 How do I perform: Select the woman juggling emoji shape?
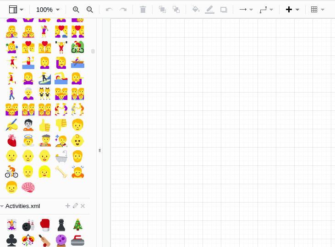pyautogui.click(x=12, y=47)
